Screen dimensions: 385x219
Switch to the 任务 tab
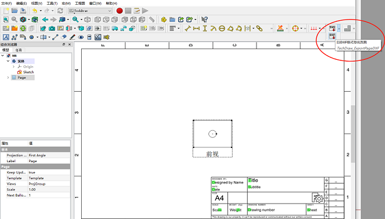coord(19,50)
